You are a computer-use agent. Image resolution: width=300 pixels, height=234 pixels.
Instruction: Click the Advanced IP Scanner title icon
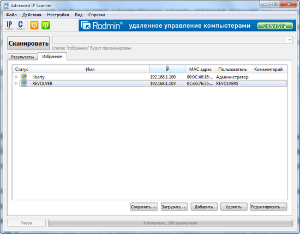point(6,5)
